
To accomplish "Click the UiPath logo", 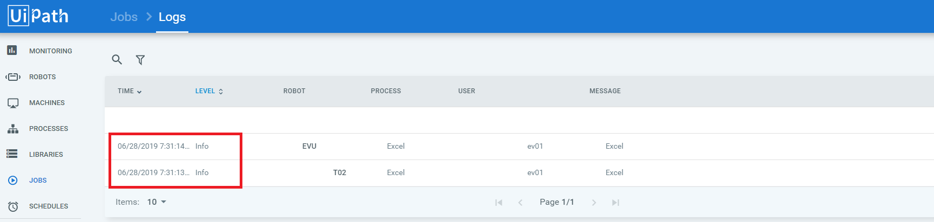I will [x=38, y=16].
